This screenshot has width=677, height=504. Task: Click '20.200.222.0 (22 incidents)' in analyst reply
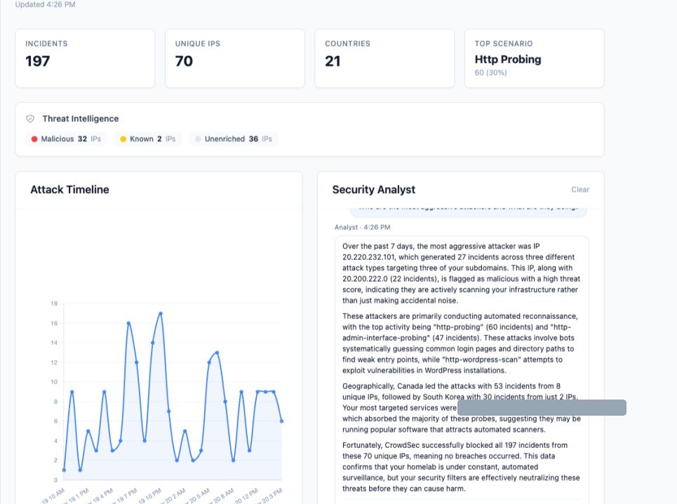(x=389, y=279)
